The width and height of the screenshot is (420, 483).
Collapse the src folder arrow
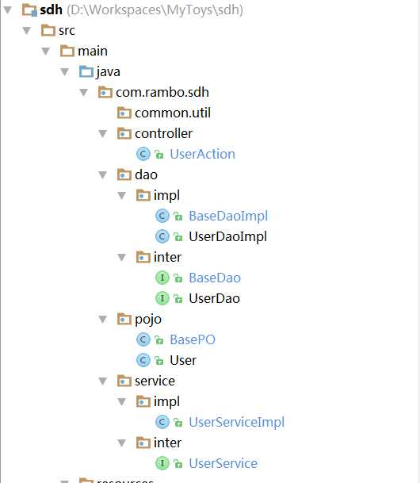pos(27,30)
